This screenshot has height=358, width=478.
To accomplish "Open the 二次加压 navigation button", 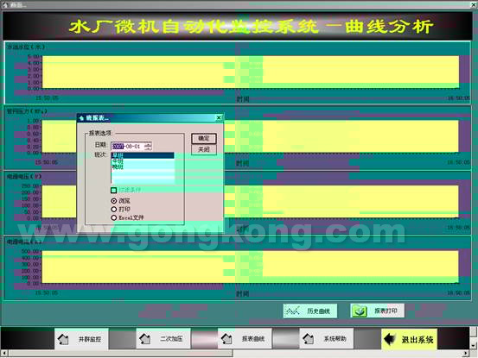I will coord(163,338).
